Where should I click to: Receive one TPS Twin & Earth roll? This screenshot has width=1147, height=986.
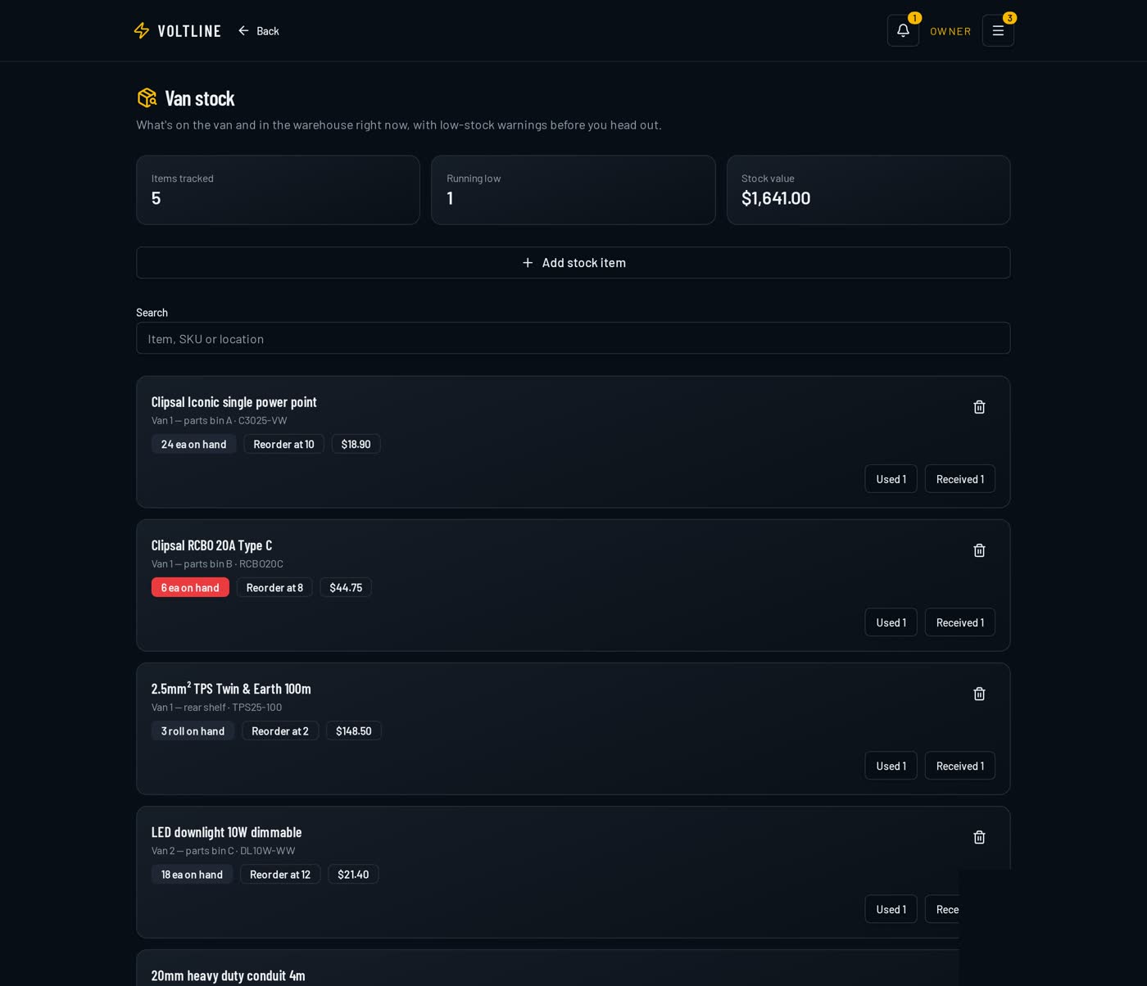(960, 766)
